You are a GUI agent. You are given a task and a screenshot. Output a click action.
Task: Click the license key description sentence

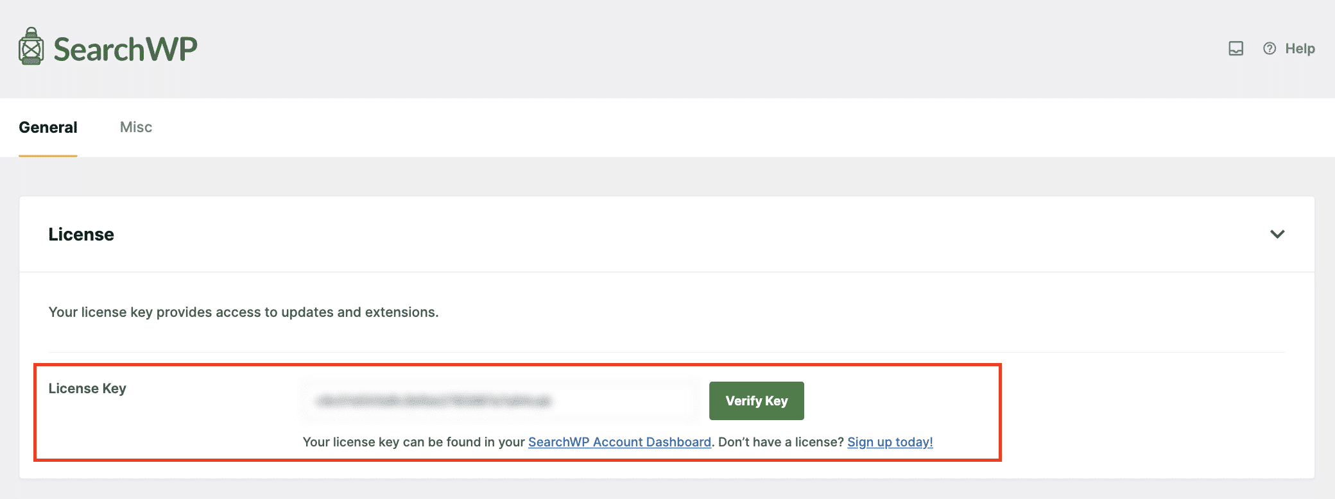244,312
